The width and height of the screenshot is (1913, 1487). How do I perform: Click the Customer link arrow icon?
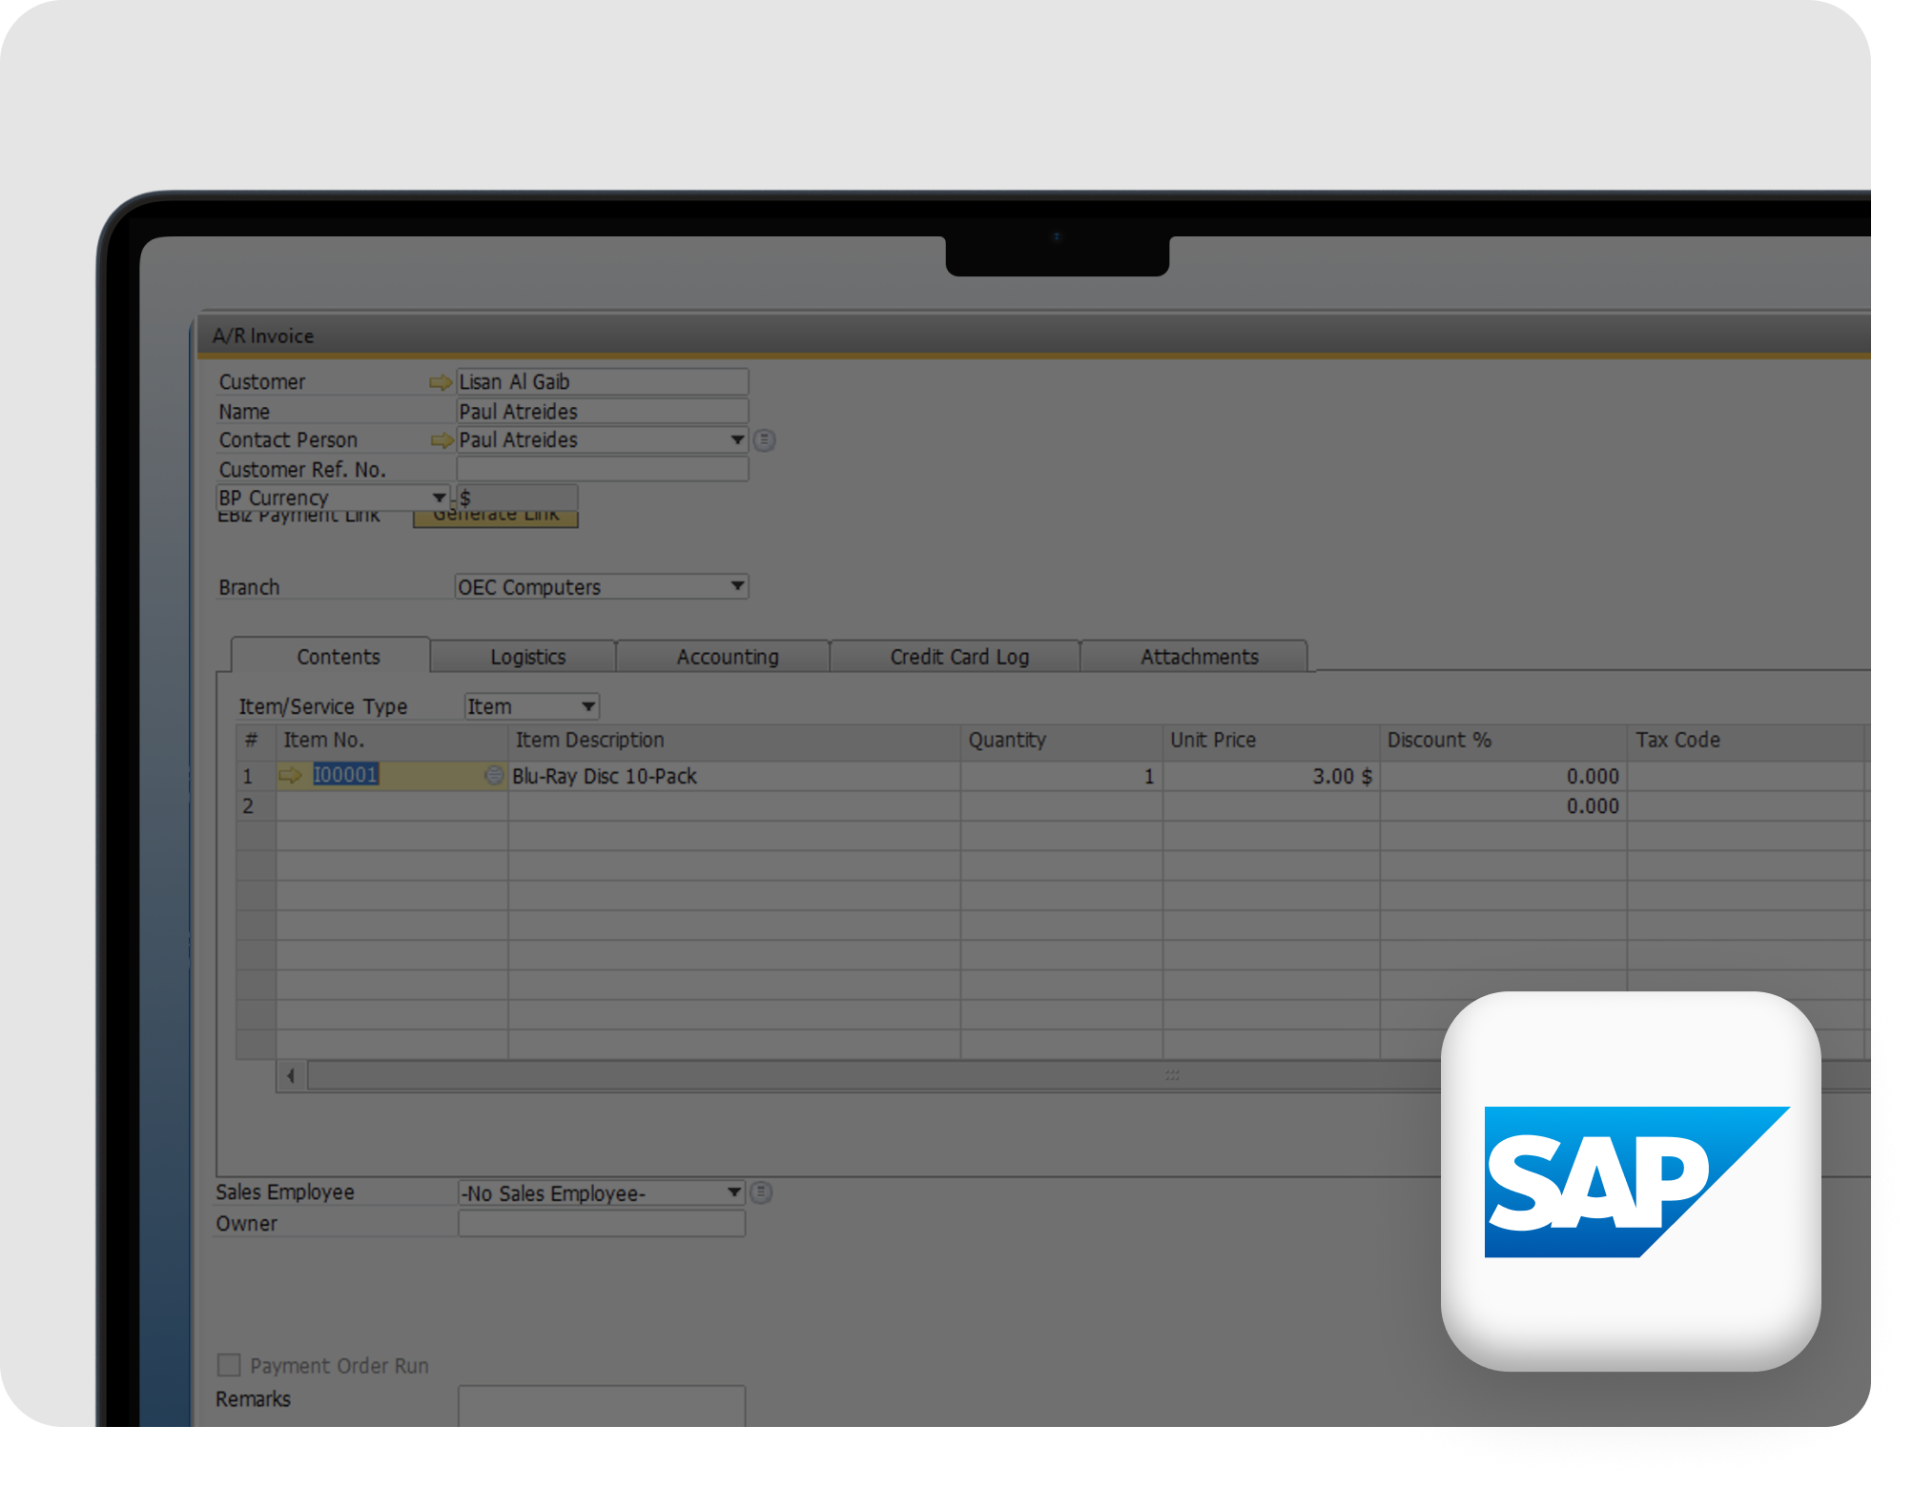pyautogui.click(x=440, y=382)
